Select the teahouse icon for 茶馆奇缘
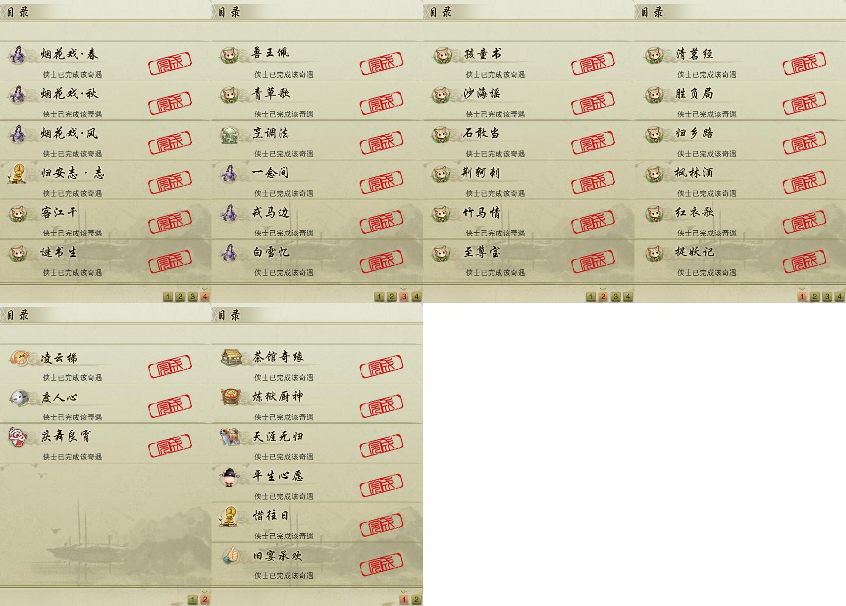 coord(231,357)
